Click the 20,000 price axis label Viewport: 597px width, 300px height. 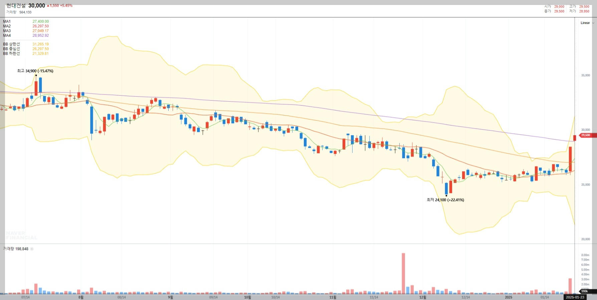pyautogui.click(x=586, y=239)
